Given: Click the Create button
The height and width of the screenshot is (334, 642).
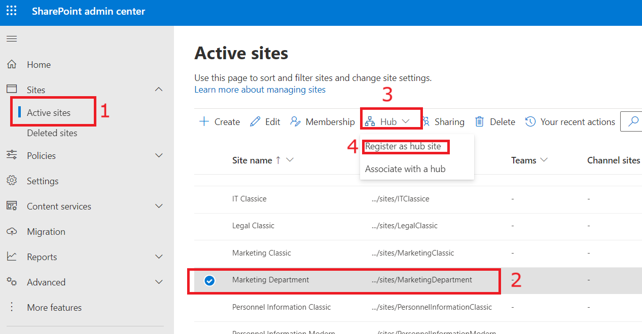Looking at the screenshot, I should coord(220,121).
